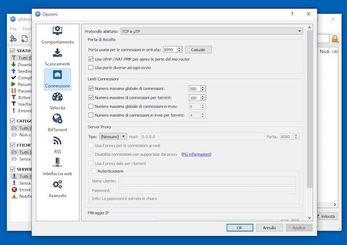Select the Completed status filter in main window
The image size is (347, 245).
[22, 78]
